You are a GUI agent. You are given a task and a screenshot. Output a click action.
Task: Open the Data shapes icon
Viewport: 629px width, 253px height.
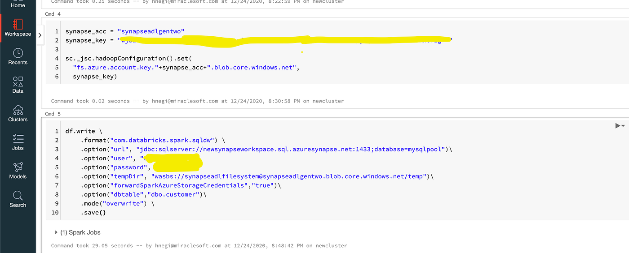coord(18,81)
